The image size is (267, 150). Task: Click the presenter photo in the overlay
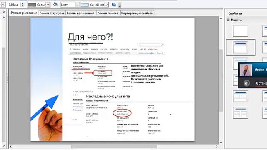tap(246, 70)
